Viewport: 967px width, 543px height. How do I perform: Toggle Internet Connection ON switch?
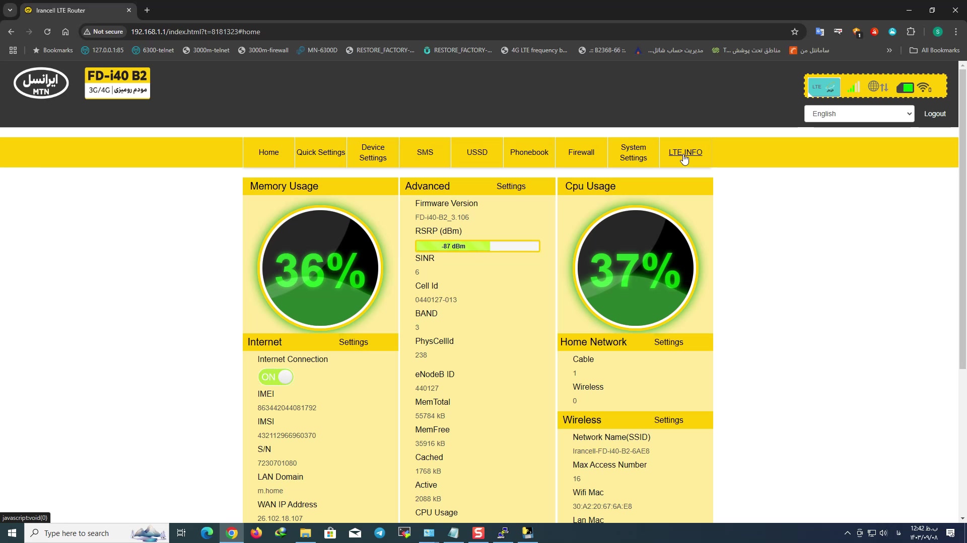pos(275,377)
